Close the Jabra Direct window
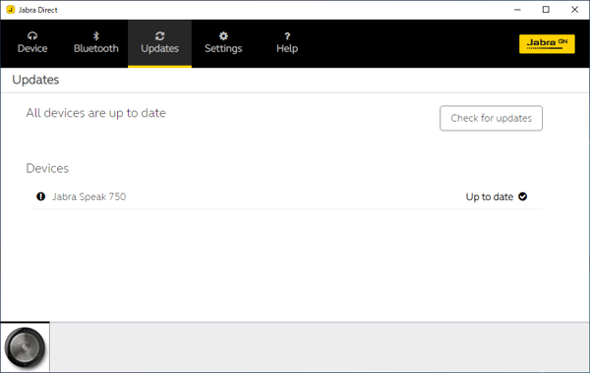 574,10
